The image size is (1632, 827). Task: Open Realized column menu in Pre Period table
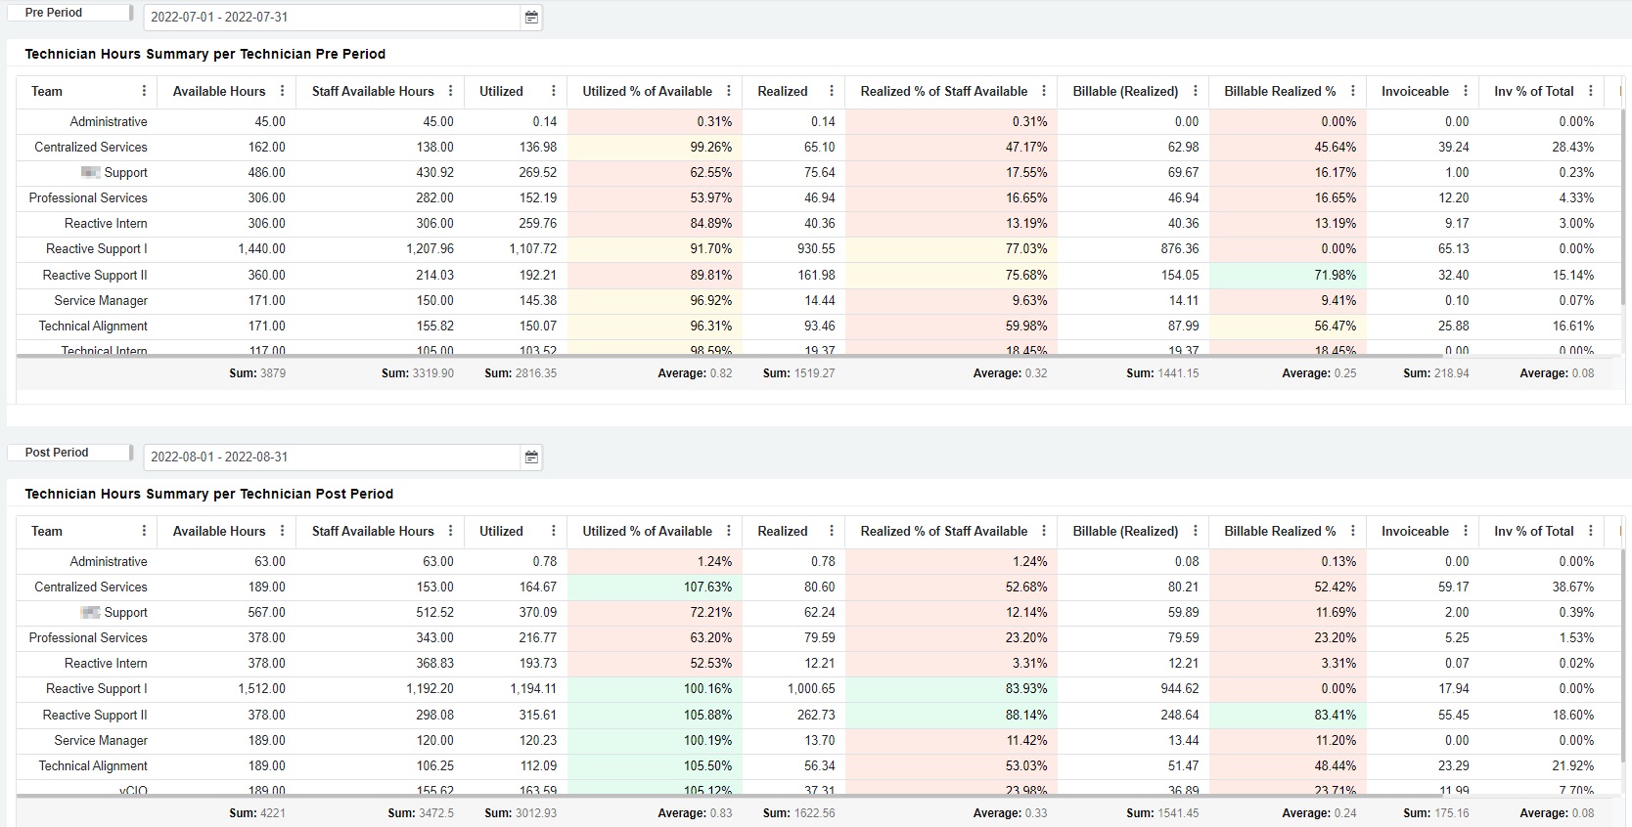tap(832, 91)
